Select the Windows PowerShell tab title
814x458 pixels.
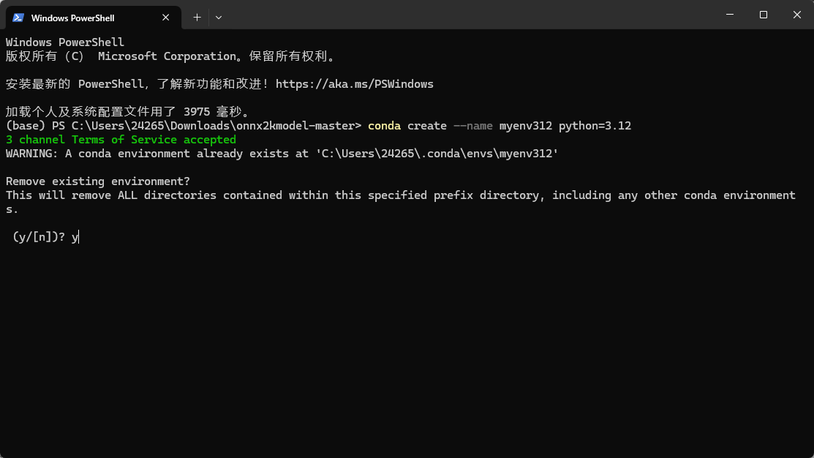(72, 18)
